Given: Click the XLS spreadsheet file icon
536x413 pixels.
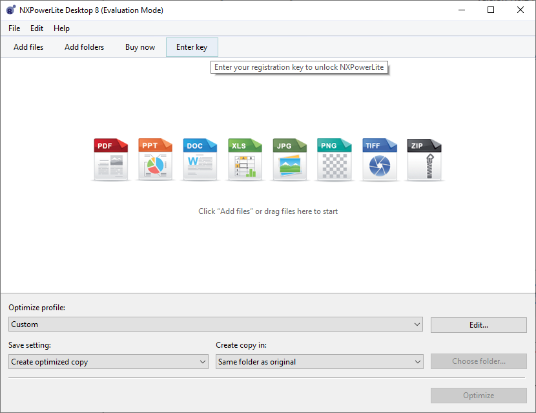Looking at the screenshot, I should click(245, 159).
